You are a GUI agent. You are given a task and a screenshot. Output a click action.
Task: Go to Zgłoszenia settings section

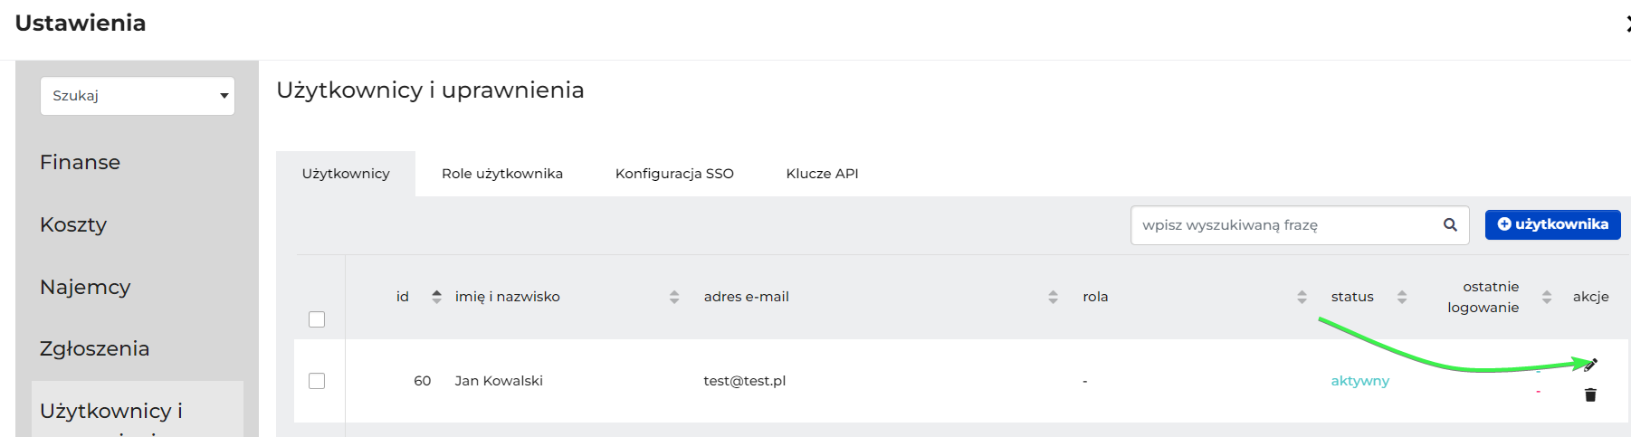coord(94,348)
